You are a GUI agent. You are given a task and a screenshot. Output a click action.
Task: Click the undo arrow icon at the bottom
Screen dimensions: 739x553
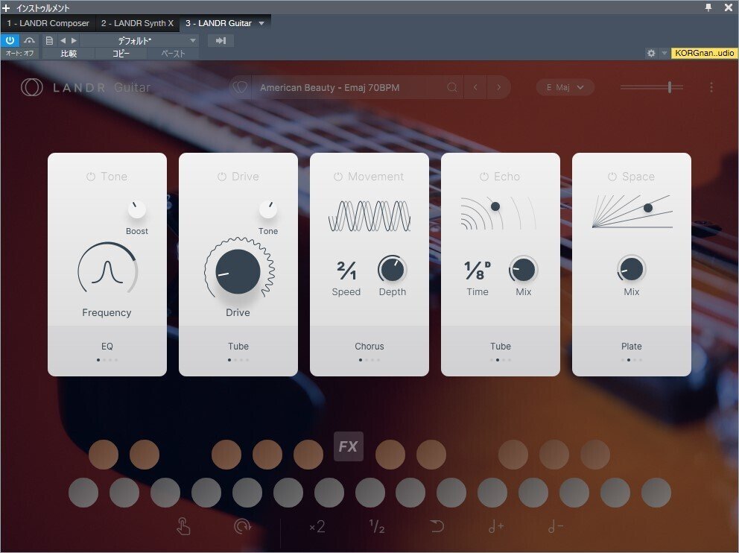tap(437, 526)
